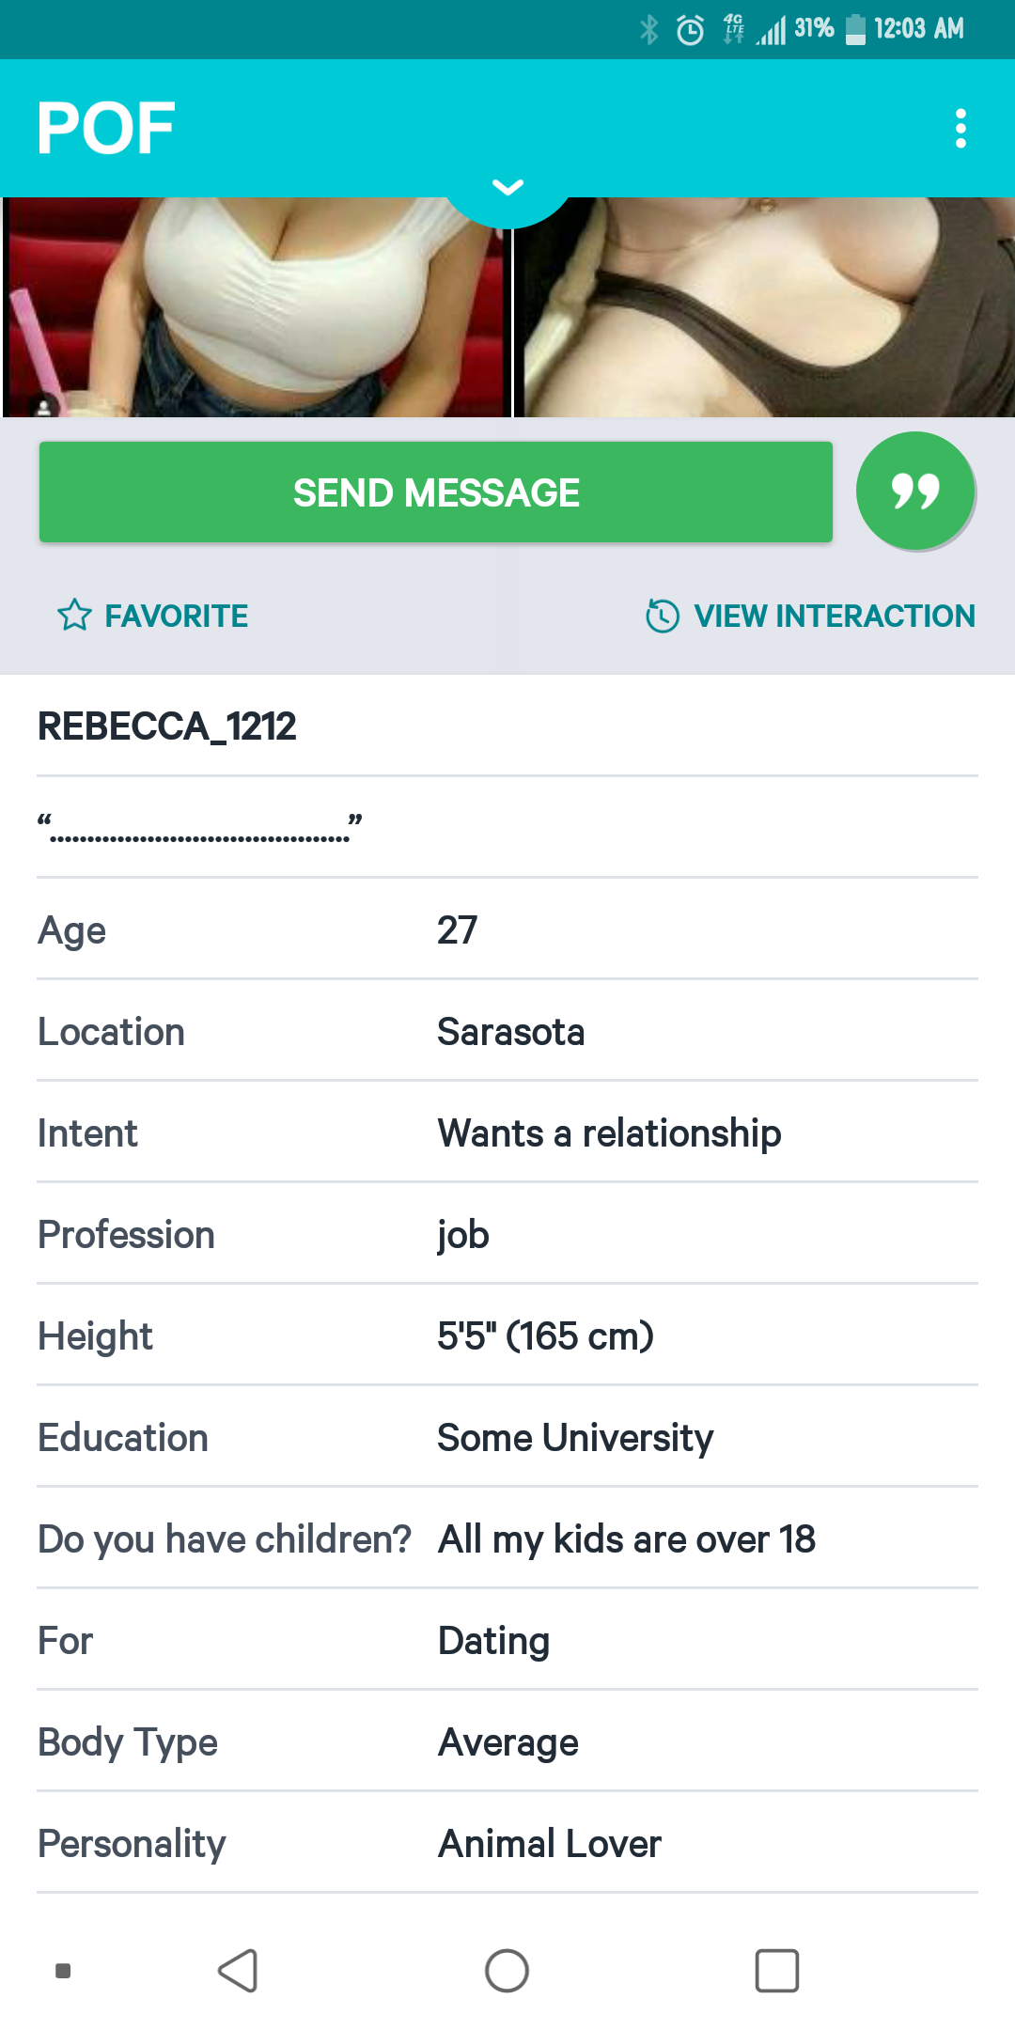Tap the Bluetooth icon in status bar
This screenshot has height=2030, width=1015.
[x=648, y=29]
